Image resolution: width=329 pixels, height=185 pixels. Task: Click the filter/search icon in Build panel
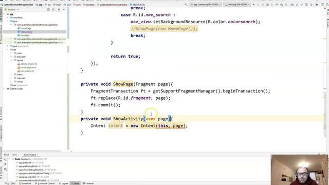(x=5, y=169)
